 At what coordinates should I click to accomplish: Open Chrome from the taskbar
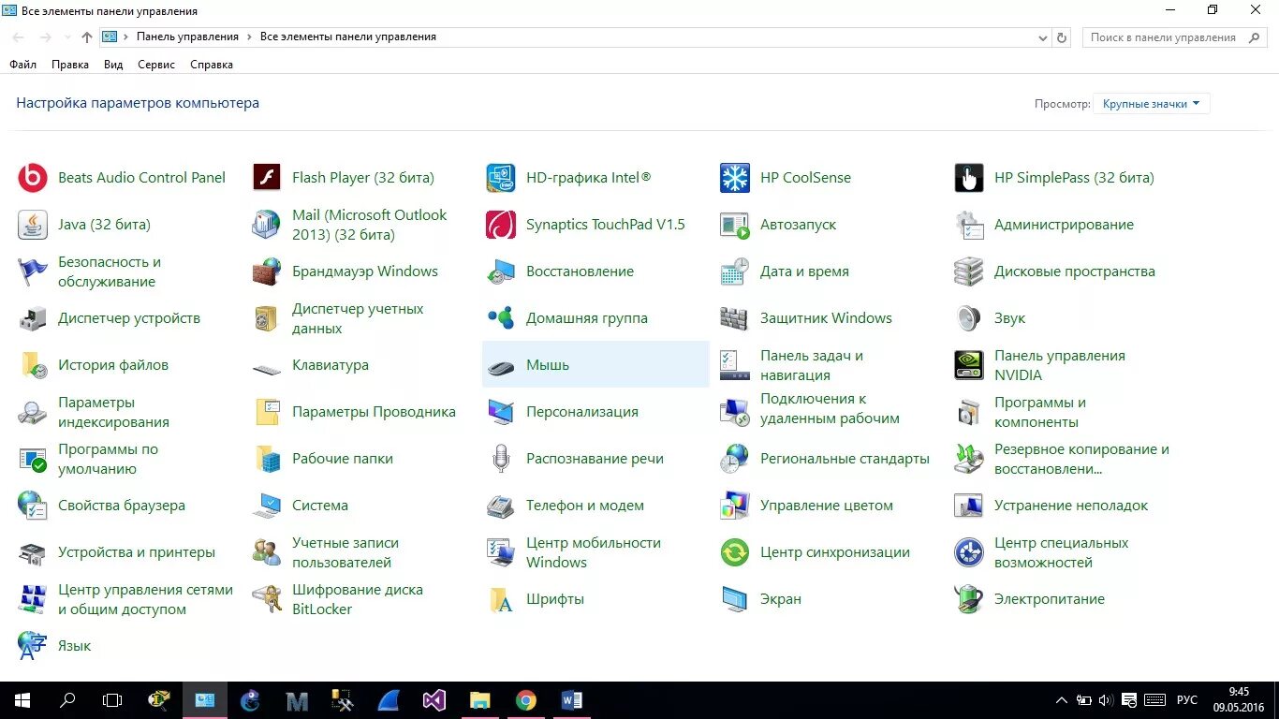click(526, 700)
